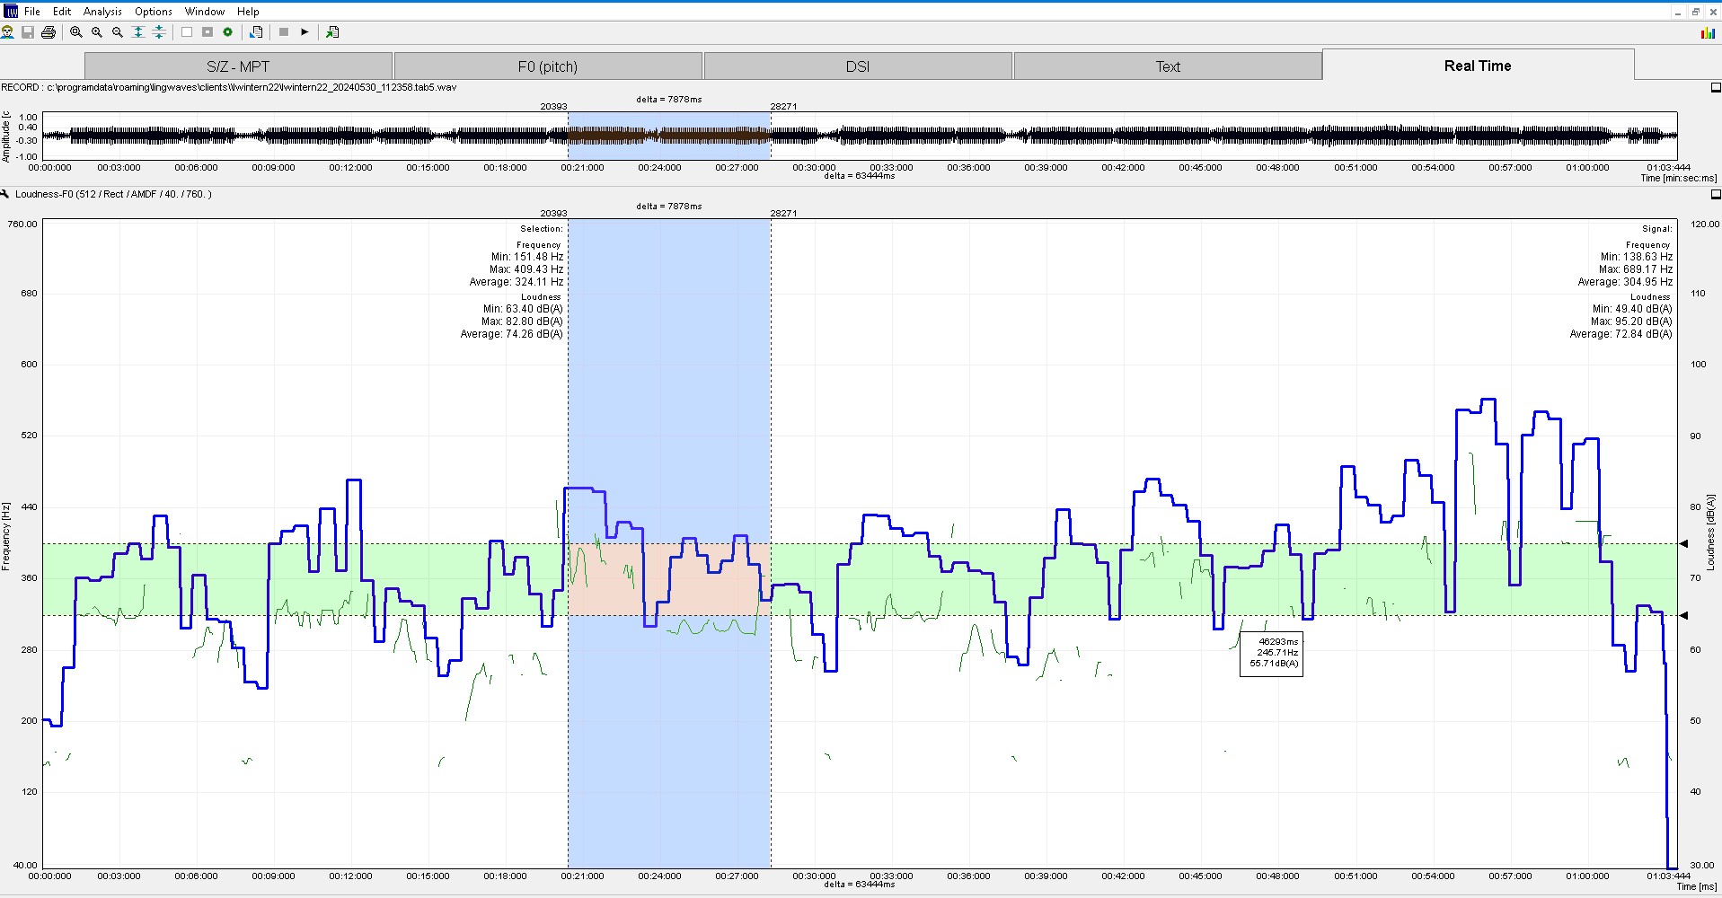The height and width of the screenshot is (898, 1722).
Task: Click the lower range arrow marker on right axis
Action: (1684, 615)
